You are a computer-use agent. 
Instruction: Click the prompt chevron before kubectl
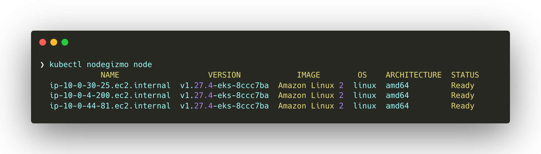coord(42,65)
